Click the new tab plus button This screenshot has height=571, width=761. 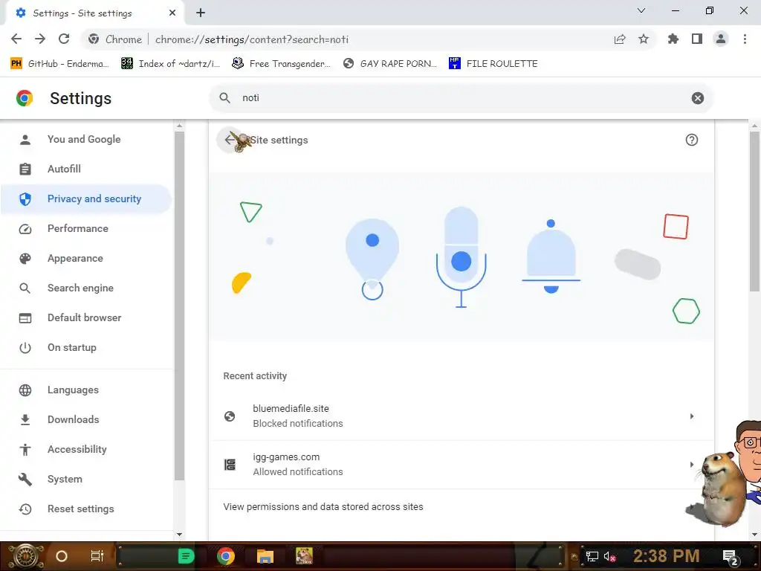click(x=201, y=13)
